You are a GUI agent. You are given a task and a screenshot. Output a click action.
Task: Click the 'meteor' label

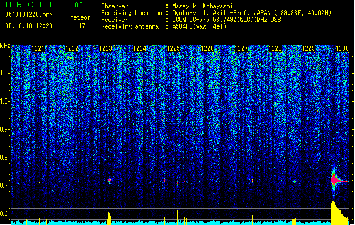point(80,17)
